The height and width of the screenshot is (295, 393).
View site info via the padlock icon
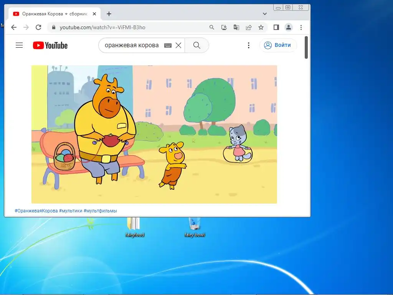(x=53, y=27)
